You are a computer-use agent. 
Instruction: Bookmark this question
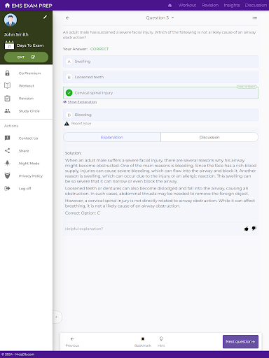point(143,342)
